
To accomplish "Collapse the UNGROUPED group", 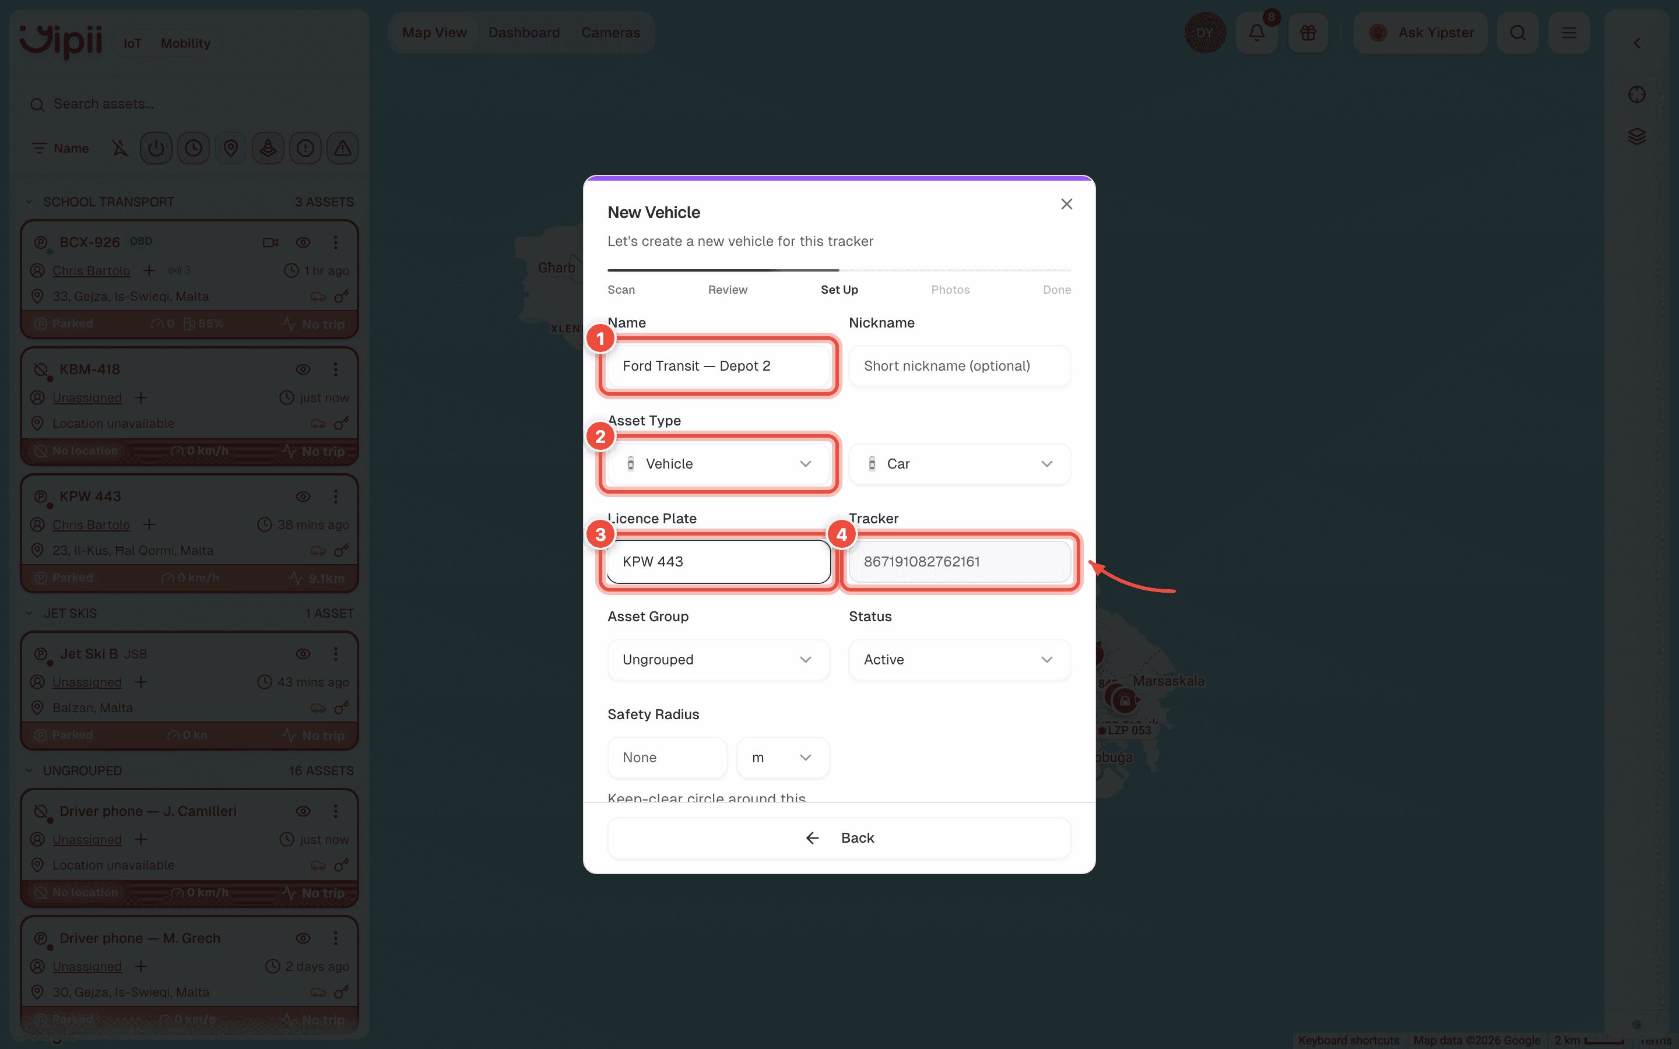I will pyautogui.click(x=29, y=771).
